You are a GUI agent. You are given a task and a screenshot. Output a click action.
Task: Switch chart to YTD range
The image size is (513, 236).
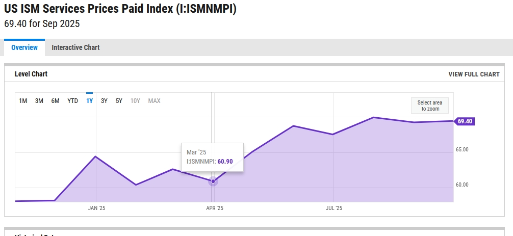(x=72, y=101)
